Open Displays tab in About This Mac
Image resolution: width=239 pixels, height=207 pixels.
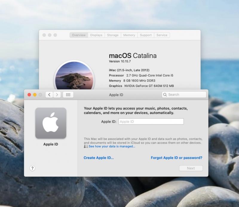[96, 35]
